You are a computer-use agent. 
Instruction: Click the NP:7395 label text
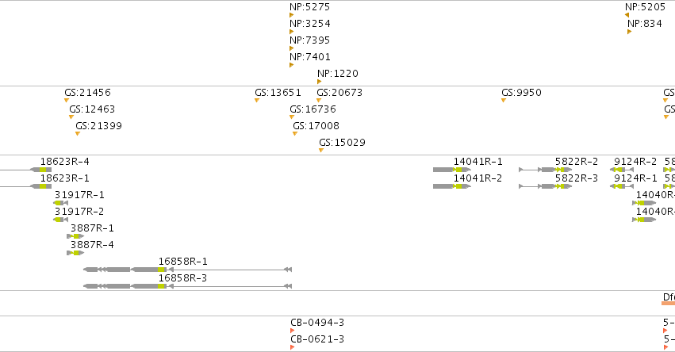click(x=310, y=40)
